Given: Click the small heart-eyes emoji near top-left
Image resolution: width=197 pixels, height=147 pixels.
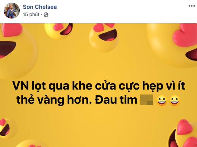Looking at the screenshot, I should pyautogui.click(x=58, y=31).
